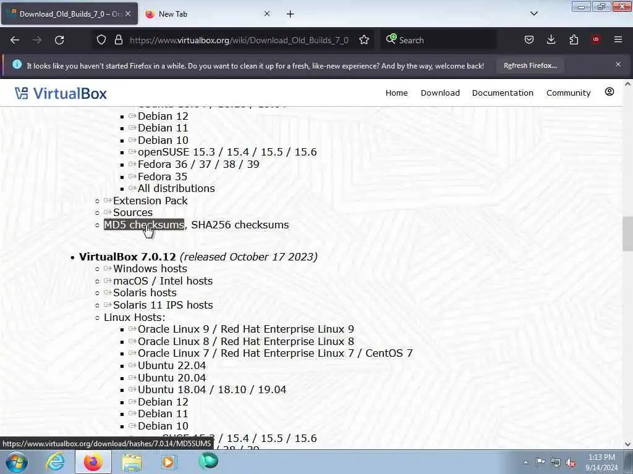Click the Firefox taskbar icon
This screenshot has width=633, height=474.
click(x=93, y=462)
